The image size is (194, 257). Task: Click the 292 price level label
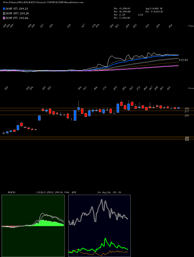point(187,109)
